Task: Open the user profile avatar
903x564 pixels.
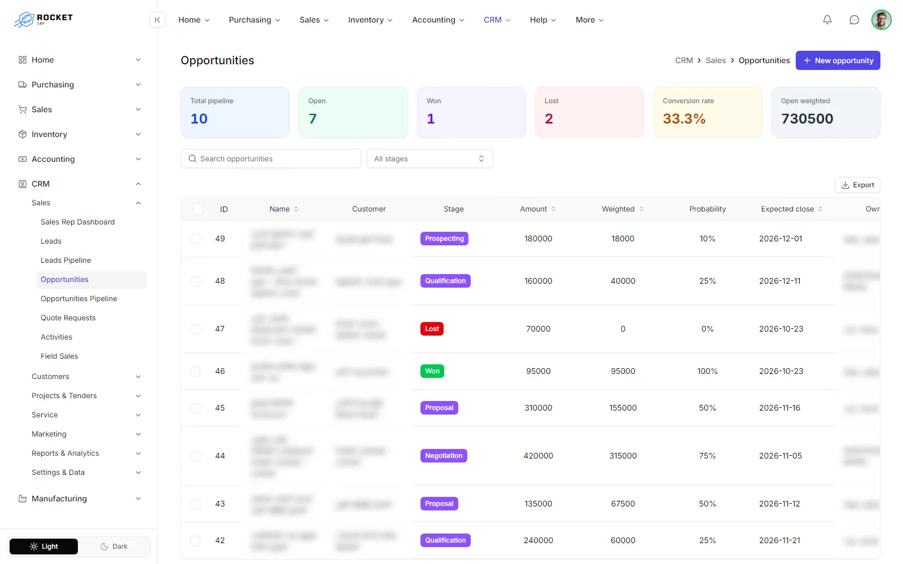Action: [x=882, y=20]
